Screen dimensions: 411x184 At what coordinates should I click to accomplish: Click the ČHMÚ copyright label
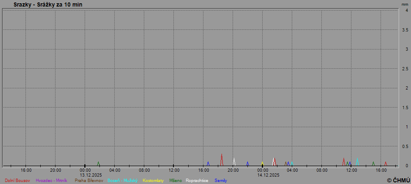[x=398, y=180]
